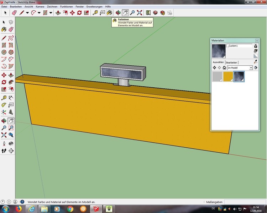This screenshot has width=267, height=213.
Task: Open the Kamera menu
Action: point(40,7)
